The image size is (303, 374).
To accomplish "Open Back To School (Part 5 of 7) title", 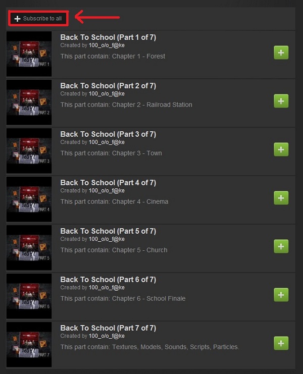I will [108, 231].
